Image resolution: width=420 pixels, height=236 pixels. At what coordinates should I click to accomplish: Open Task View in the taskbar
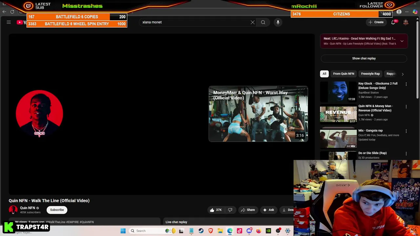pyautogui.click(x=181, y=231)
